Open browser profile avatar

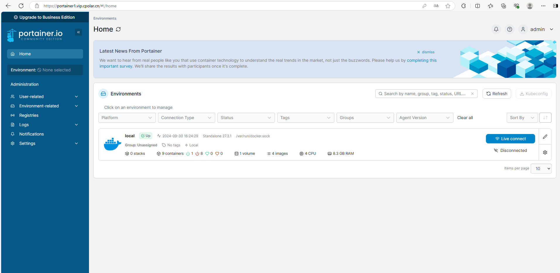pyautogui.click(x=530, y=6)
